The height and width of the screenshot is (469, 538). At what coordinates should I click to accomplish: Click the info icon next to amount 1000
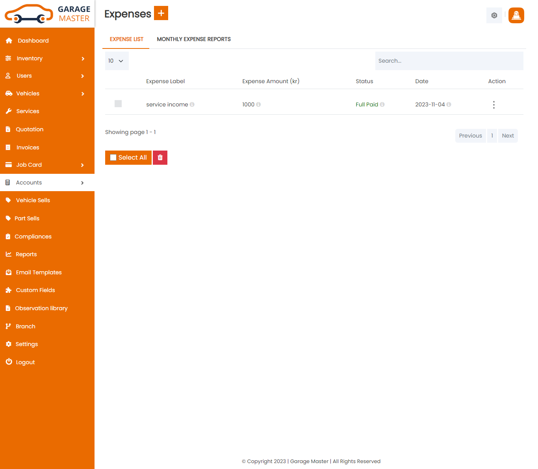[258, 104]
